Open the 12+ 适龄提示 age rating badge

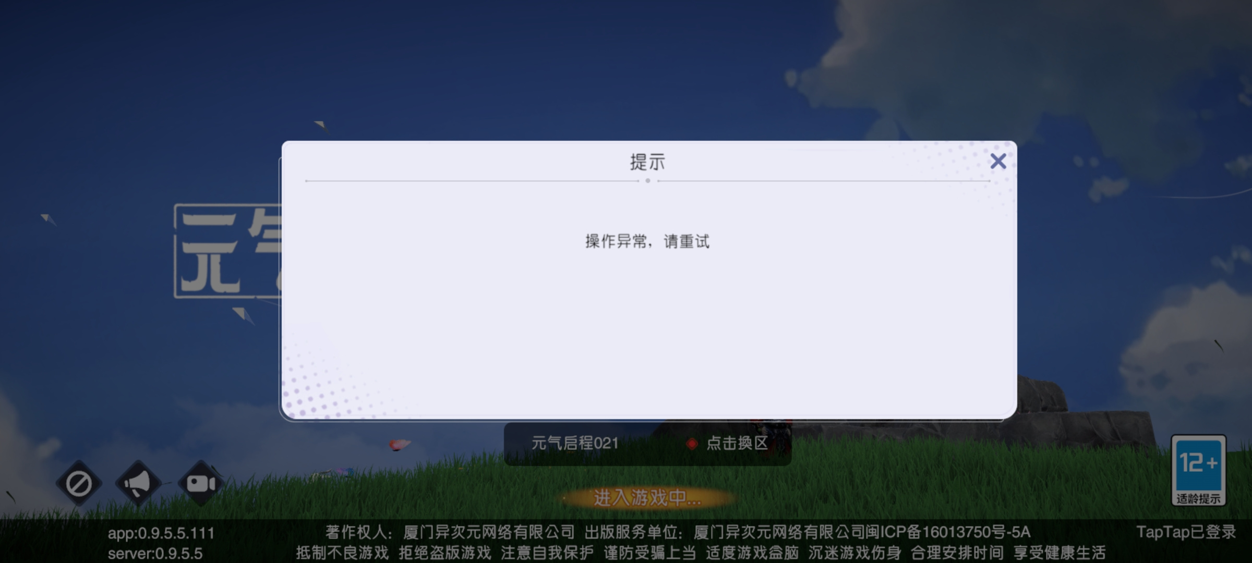point(1198,471)
